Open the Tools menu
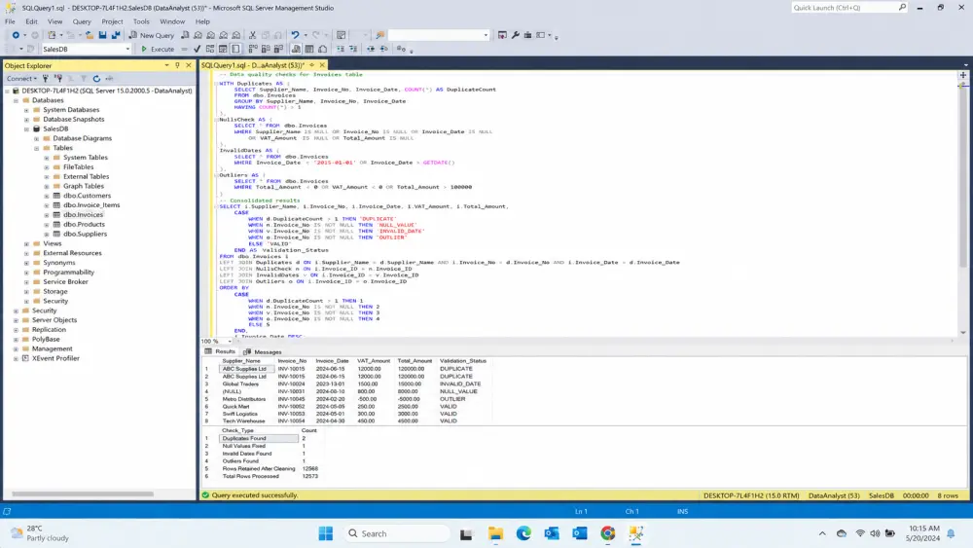This screenshot has height=548, width=973. click(141, 21)
